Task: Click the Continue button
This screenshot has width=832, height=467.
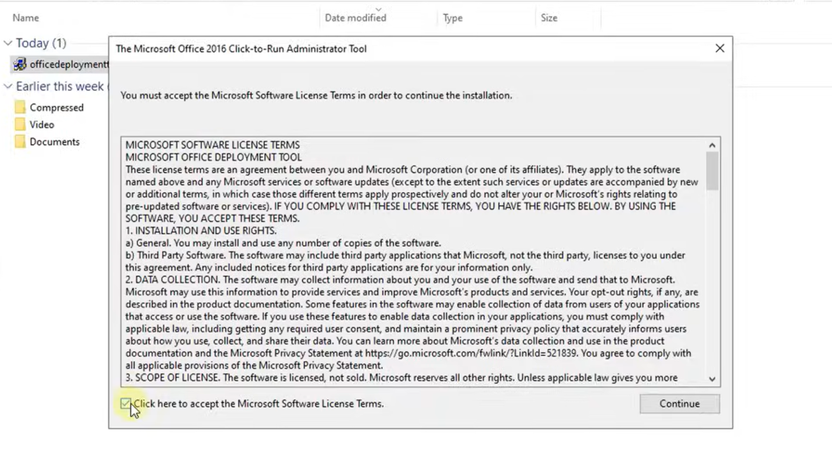Action: [x=679, y=404]
